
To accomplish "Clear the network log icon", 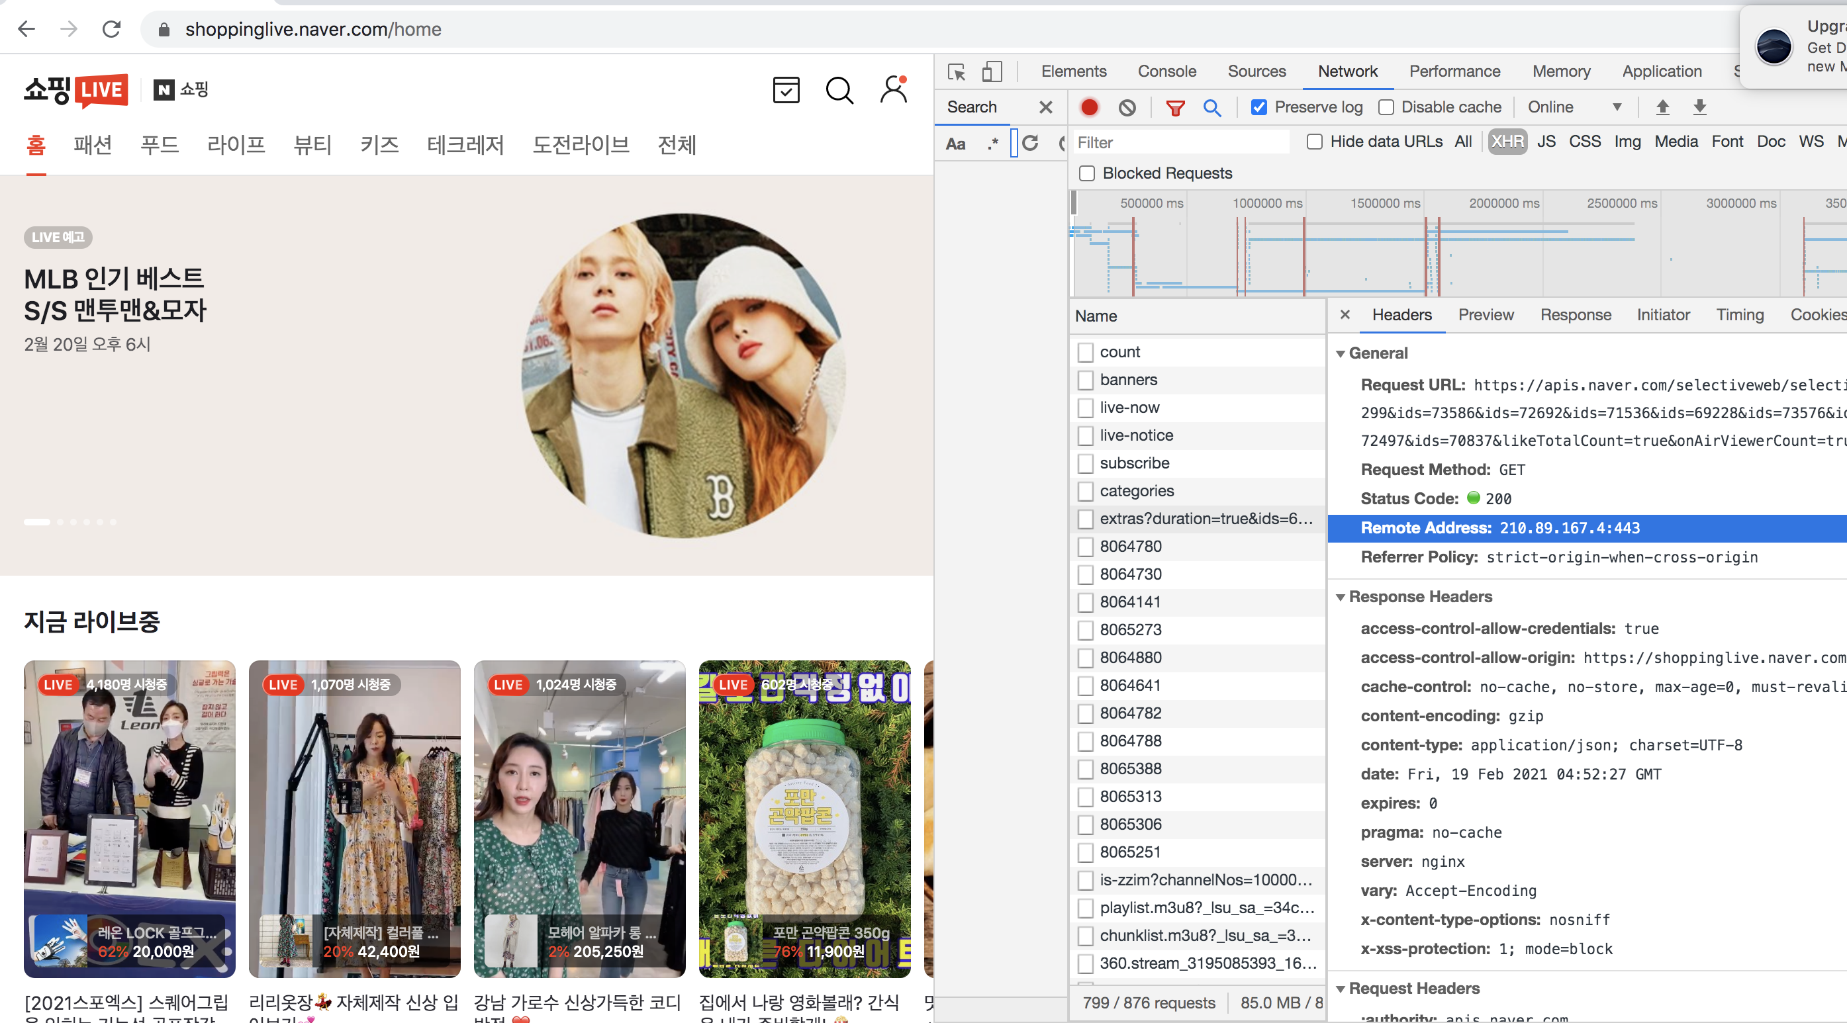I will point(1127,108).
